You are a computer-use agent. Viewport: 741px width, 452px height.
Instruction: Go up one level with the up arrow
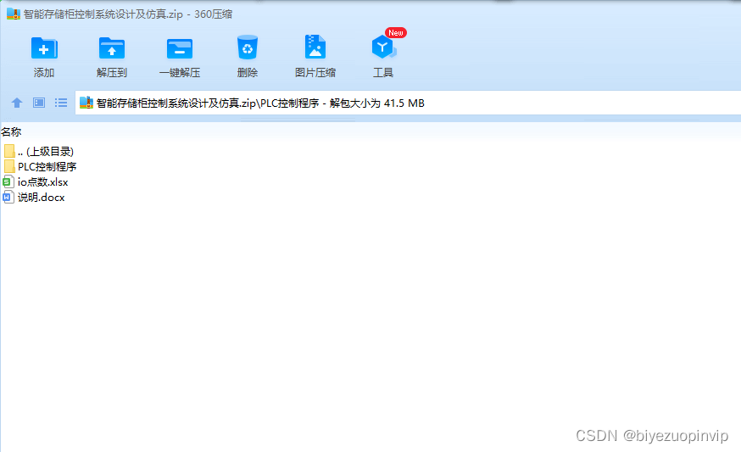click(x=16, y=103)
